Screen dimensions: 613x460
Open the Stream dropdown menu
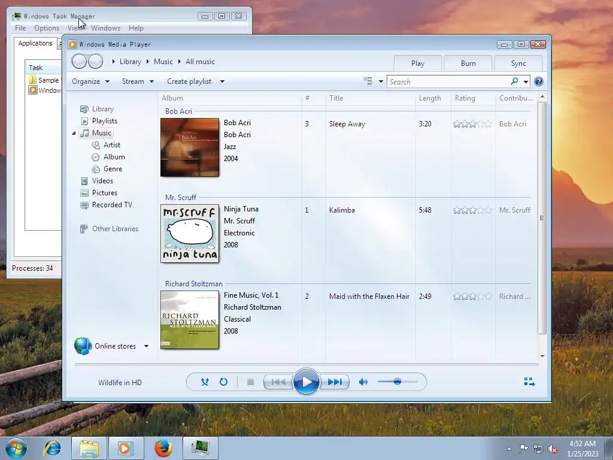coord(138,81)
